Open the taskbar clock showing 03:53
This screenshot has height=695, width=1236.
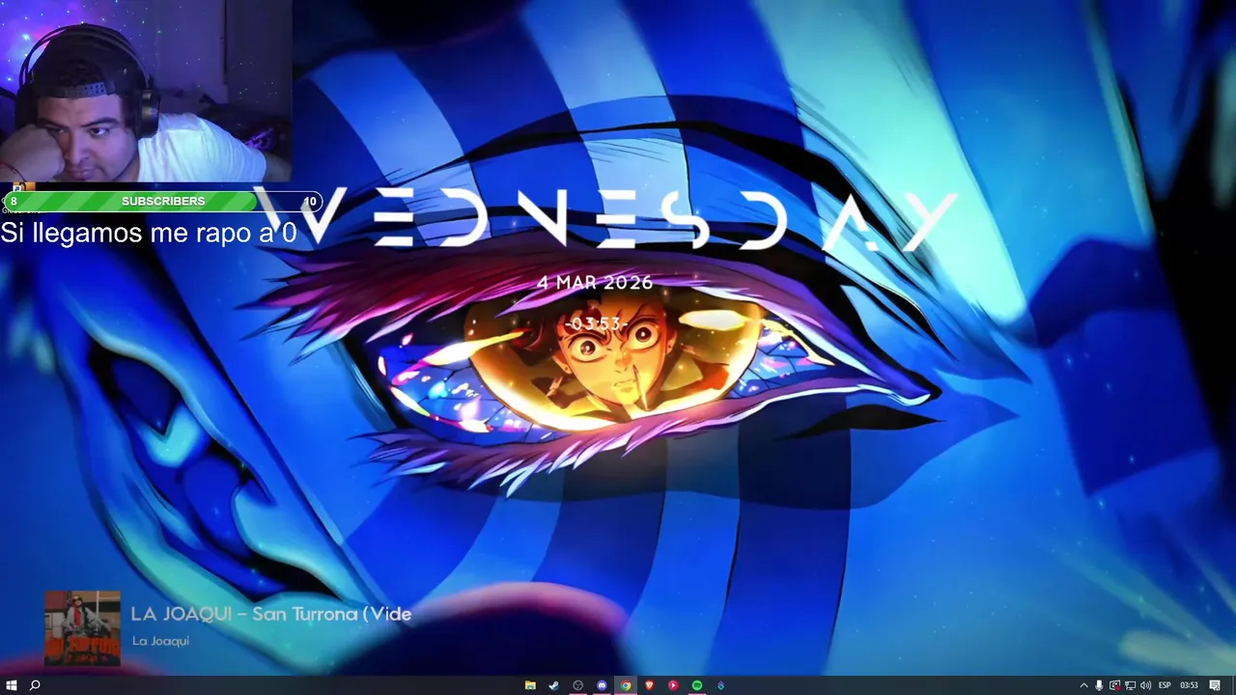tap(1189, 685)
